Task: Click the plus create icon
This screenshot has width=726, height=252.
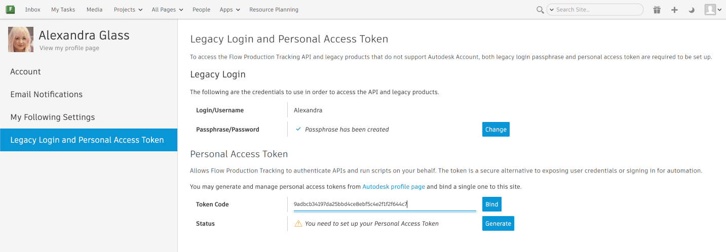Action: [674, 10]
